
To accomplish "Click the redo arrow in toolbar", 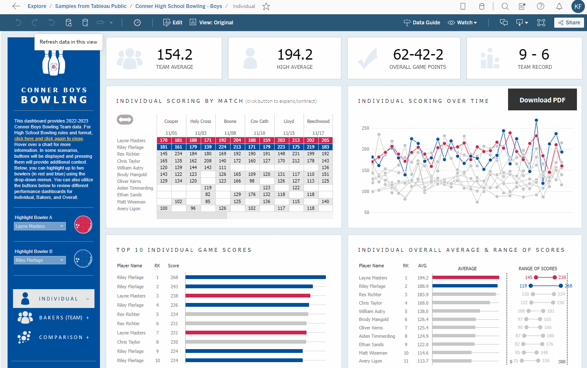I will point(35,23).
